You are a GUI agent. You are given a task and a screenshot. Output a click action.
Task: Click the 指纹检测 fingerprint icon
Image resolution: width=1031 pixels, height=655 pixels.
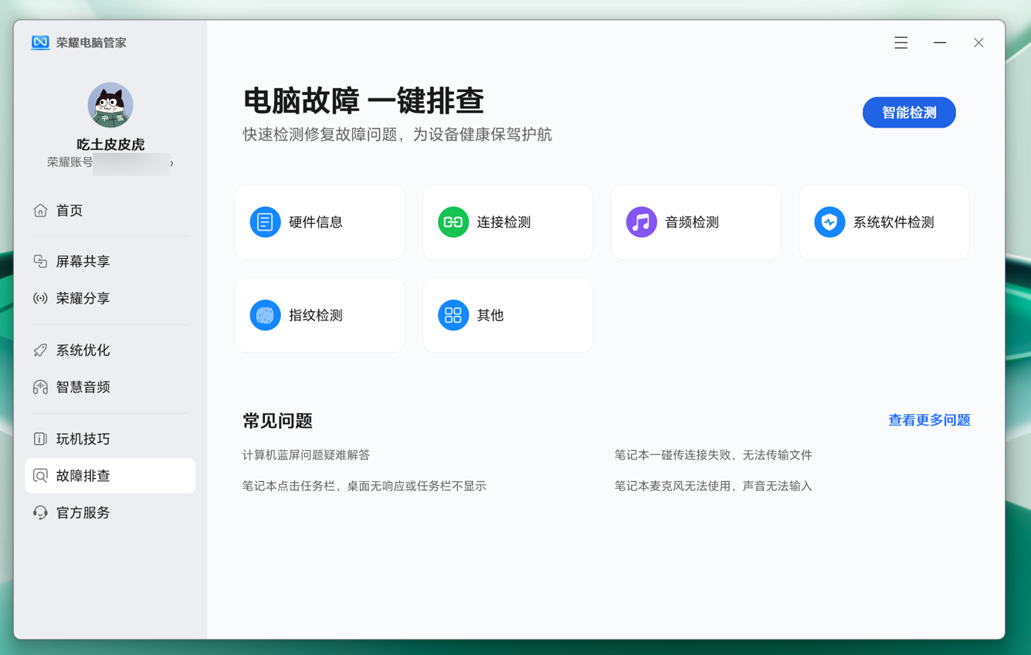coord(265,315)
